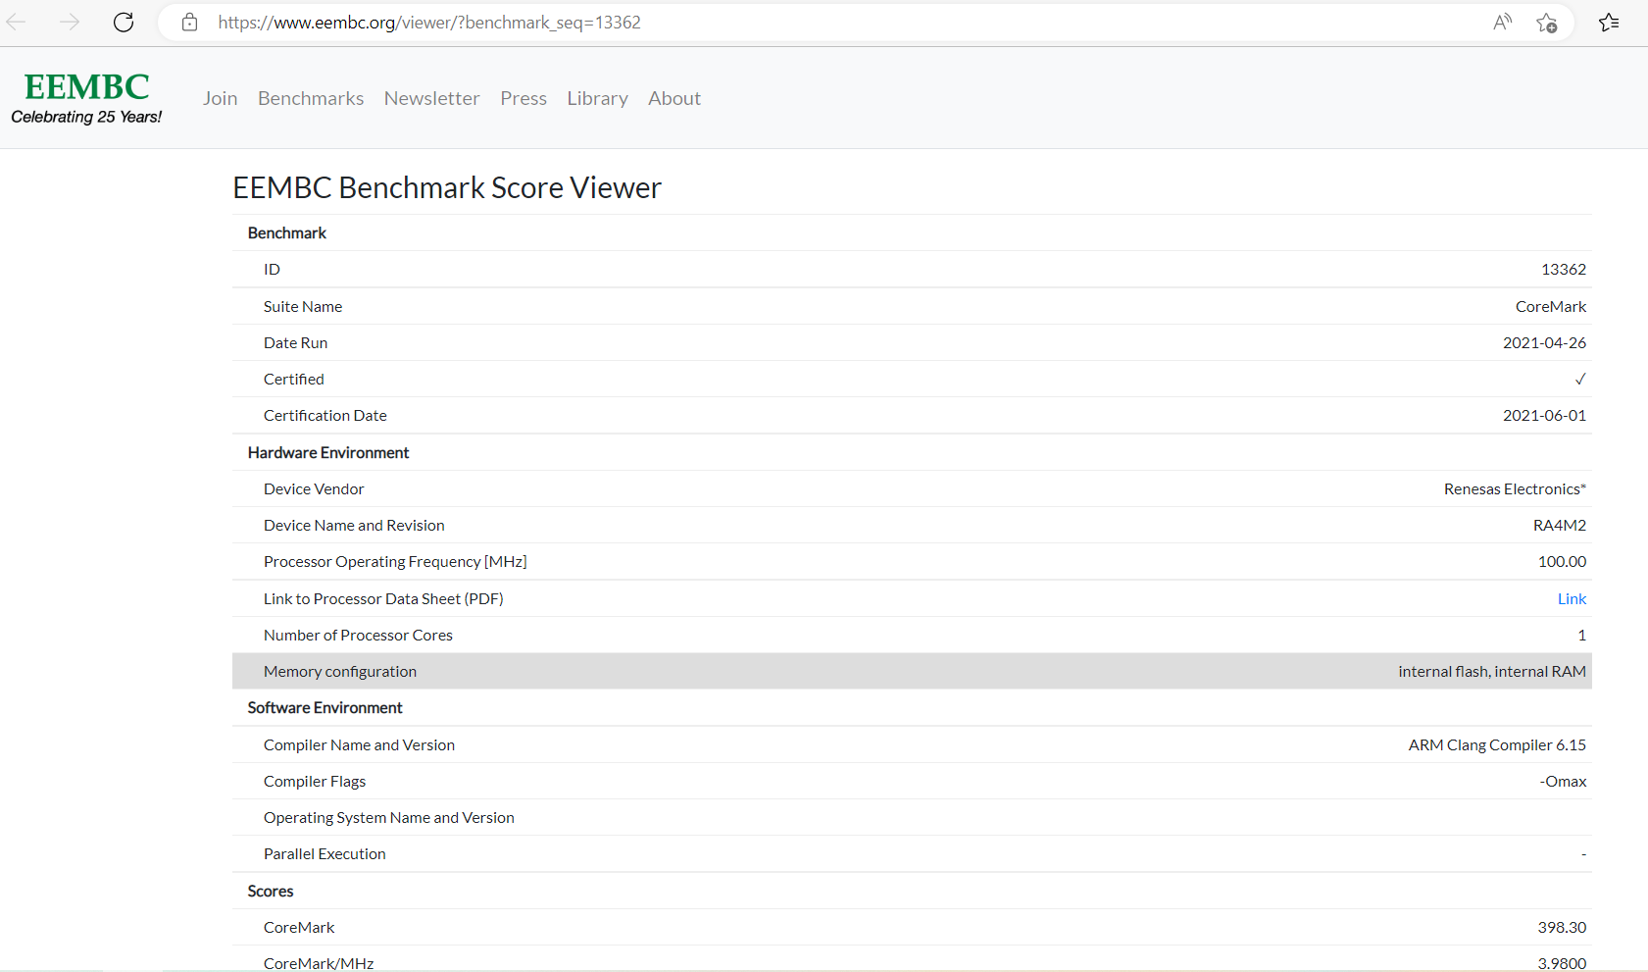Click the Software Environment section header
The width and height of the screenshot is (1648, 972).
coord(325,707)
